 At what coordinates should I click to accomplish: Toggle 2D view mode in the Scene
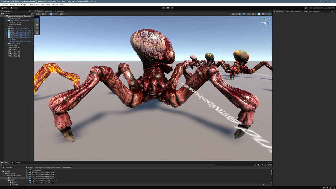click(x=239, y=14)
